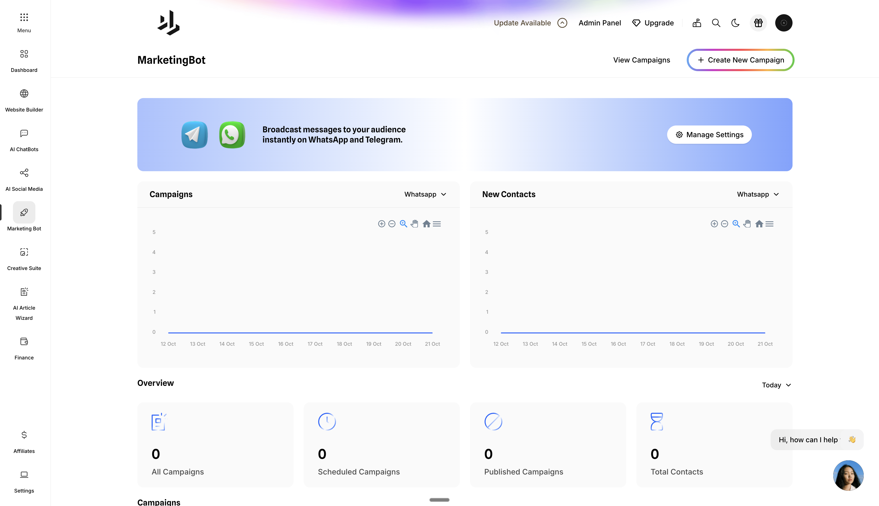This screenshot has height=506, width=879.
Task: Click Create New Campaign button
Action: pos(740,60)
